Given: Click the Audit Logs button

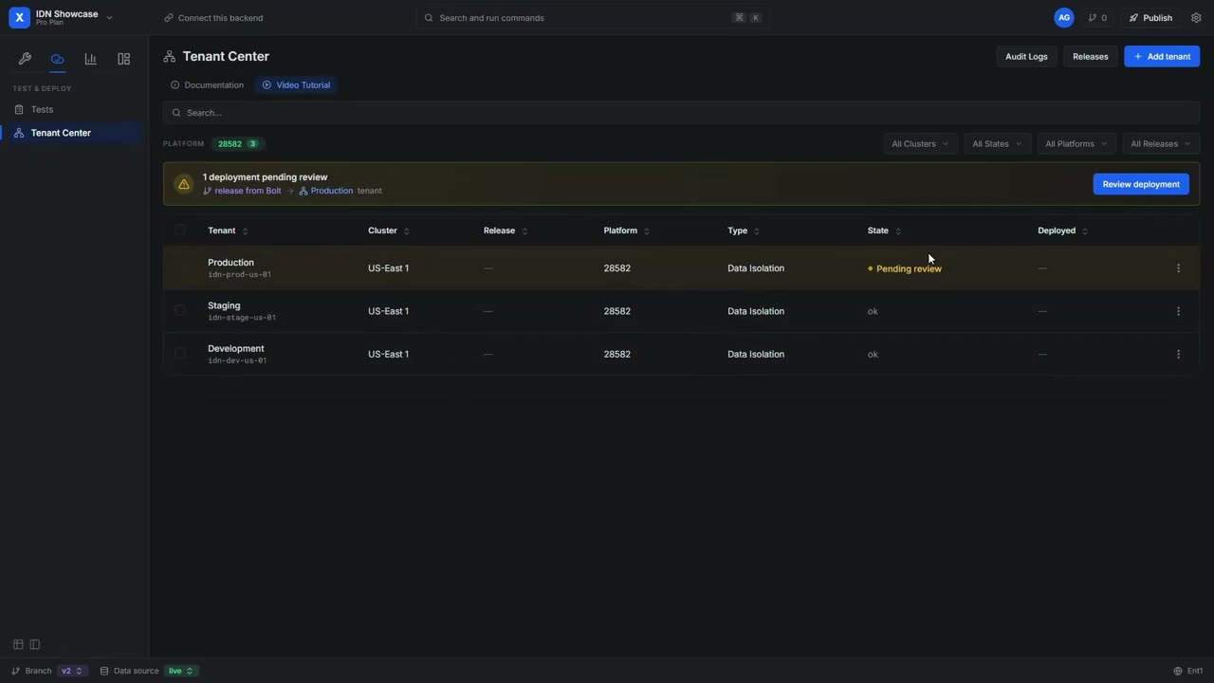Looking at the screenshot, I should click(x=1026, y=57).
